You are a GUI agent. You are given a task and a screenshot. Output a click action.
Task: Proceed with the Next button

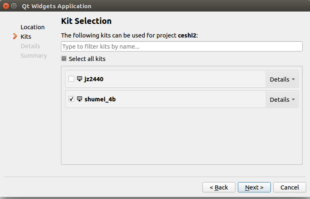[254, 187]
